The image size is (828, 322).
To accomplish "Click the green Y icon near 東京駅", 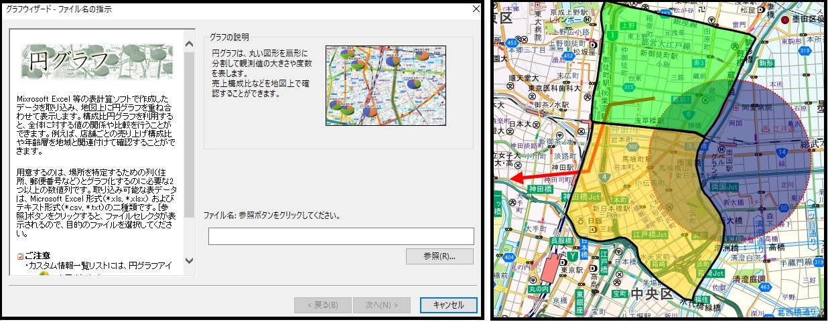I will point(573,256).
